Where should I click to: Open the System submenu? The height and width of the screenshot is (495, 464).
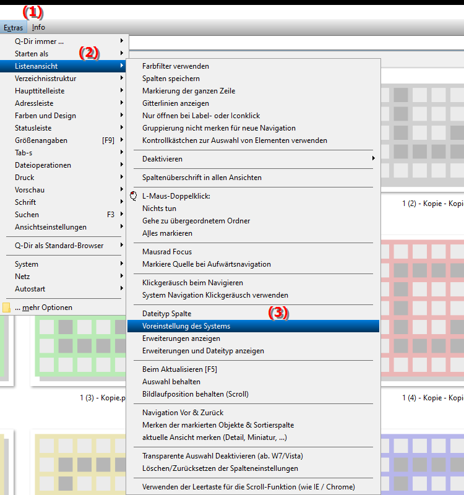tap(63, 264)
